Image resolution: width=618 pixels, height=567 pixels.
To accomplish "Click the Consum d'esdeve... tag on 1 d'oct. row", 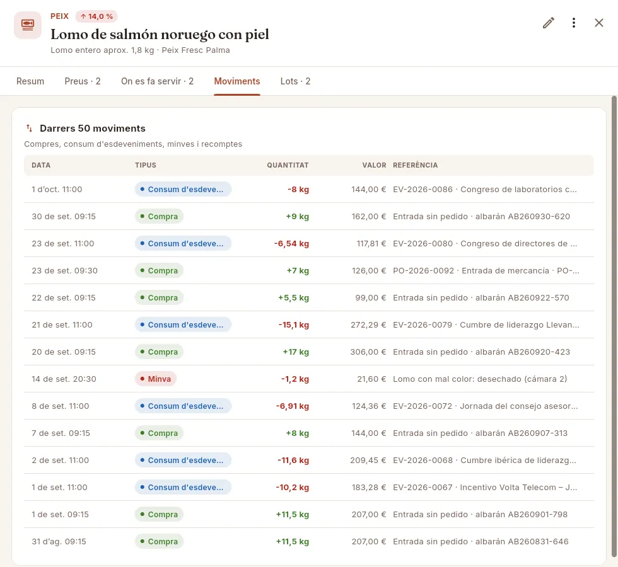I will [183, 190].
